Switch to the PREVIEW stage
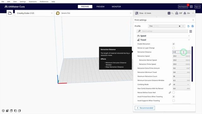 point(100,7)
